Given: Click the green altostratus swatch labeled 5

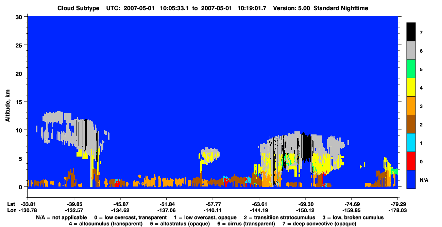Looking at the screenshot, I should (x=411, y=69).
